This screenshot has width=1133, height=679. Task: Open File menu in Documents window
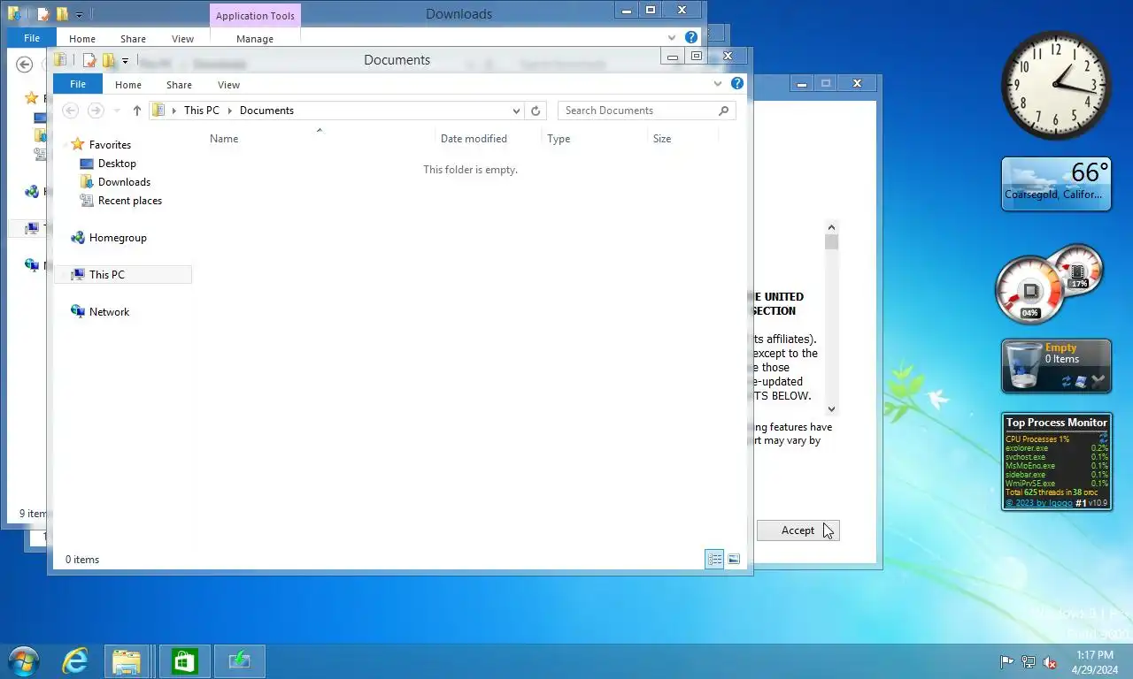pos(78,84)
